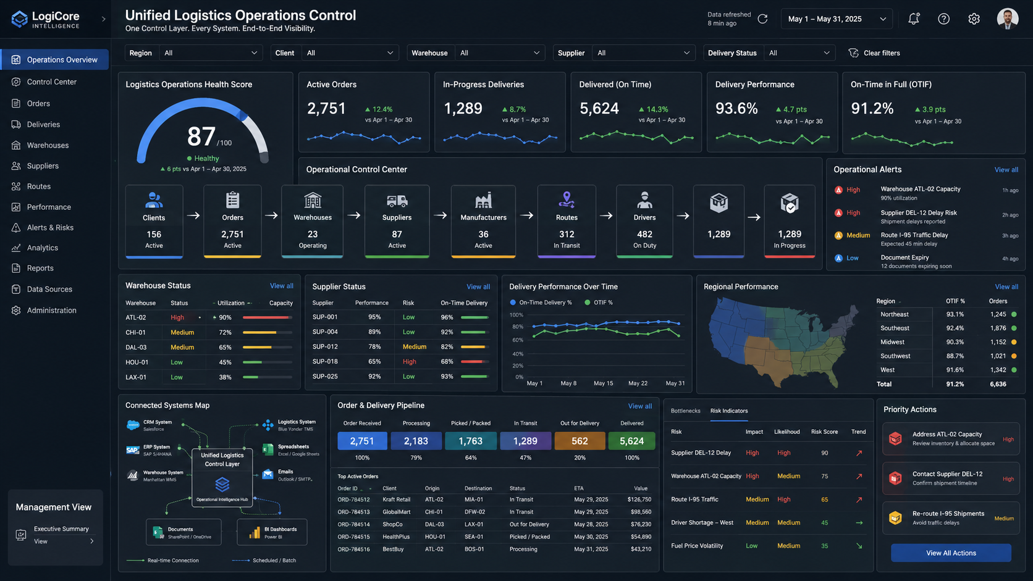Screen dimensions: 1033x581
Task: Click Contact Supplier DEL-12 priority action
Action: (x=950, y=479)
